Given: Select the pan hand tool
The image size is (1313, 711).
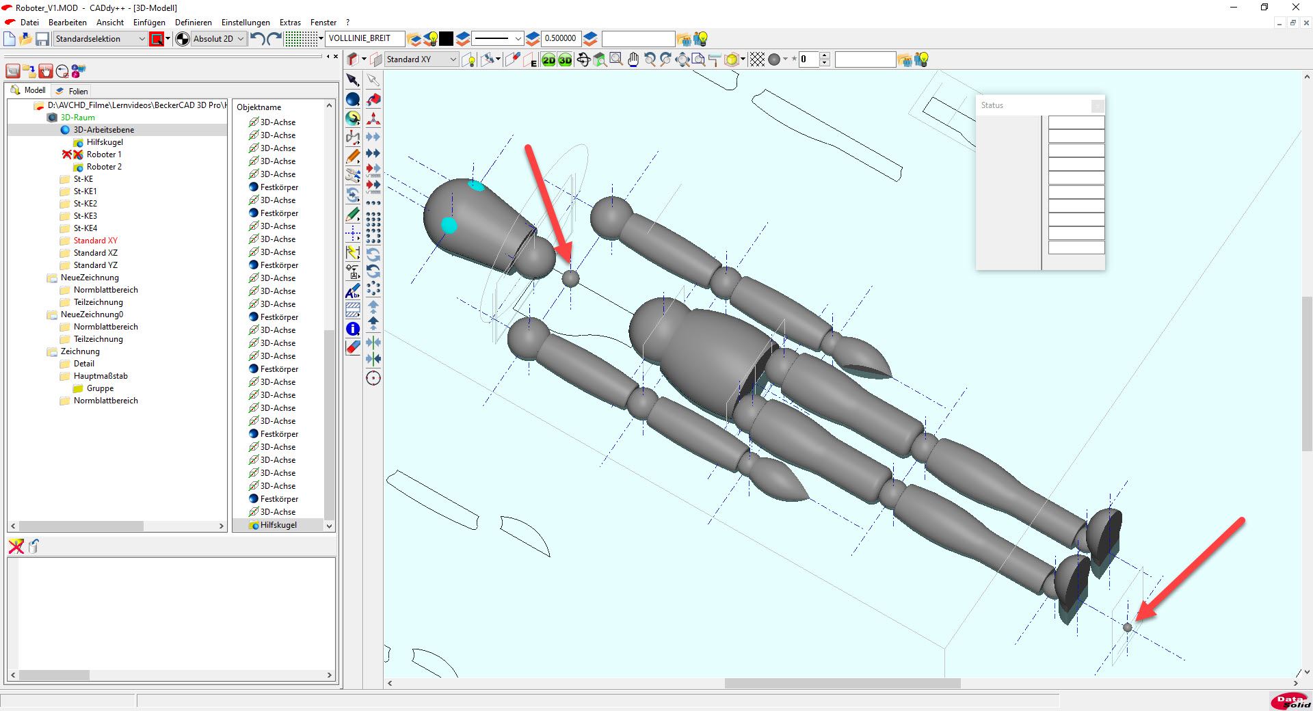Looking at the screenshot, I should 633,60.
